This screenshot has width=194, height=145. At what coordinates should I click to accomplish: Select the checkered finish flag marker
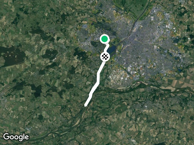tap(105, 57)
